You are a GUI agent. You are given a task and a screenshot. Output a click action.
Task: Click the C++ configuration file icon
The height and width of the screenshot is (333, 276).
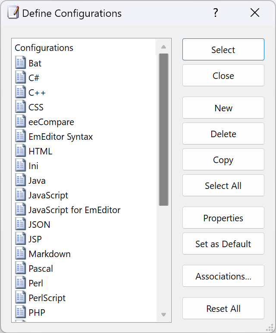pyautogui.click(x=20, y=92)
